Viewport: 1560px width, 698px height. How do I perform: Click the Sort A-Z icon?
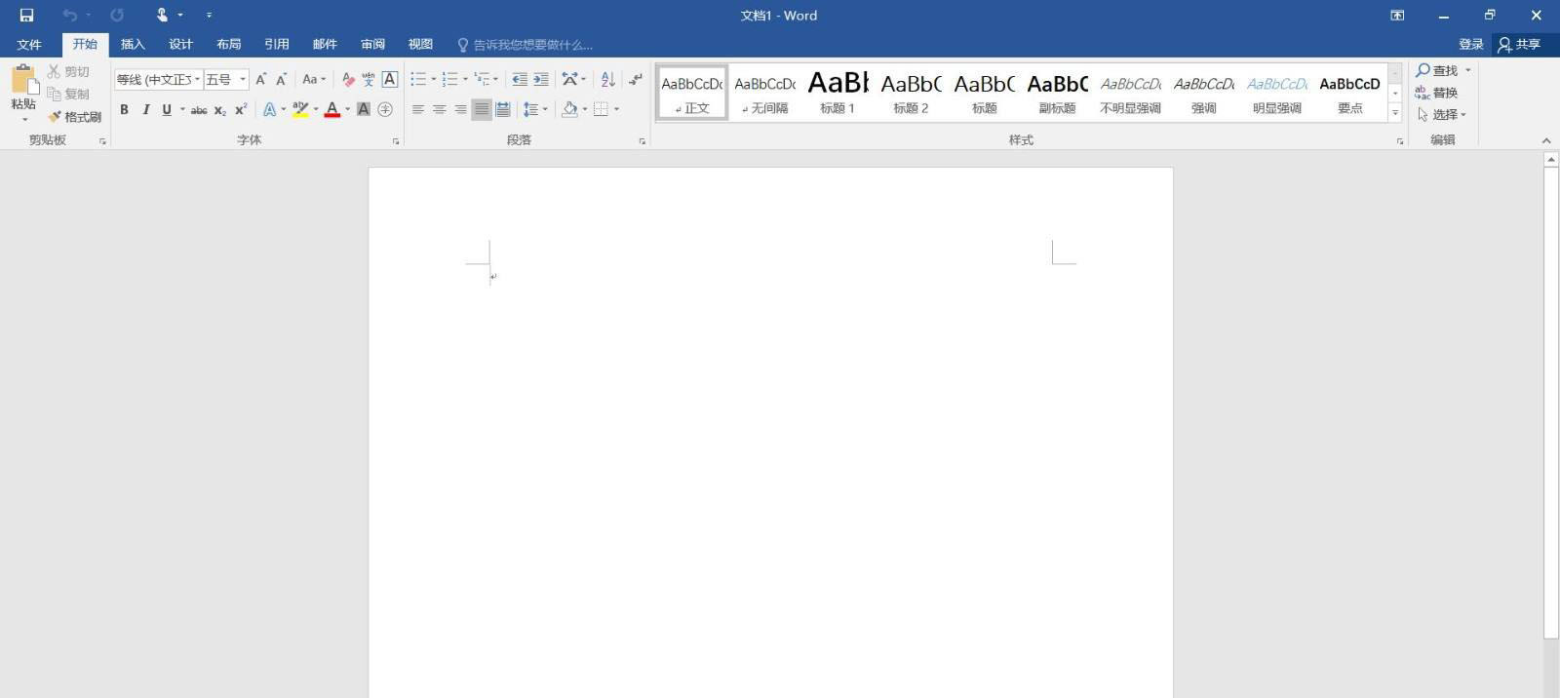[608, 79]
